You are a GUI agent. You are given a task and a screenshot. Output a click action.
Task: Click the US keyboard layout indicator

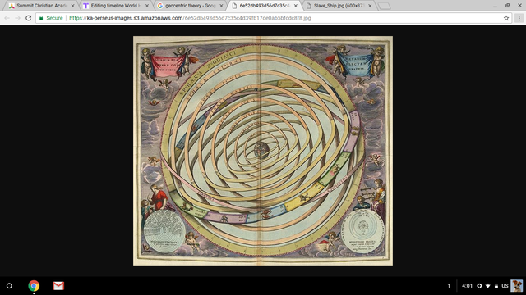click(505, 286)
